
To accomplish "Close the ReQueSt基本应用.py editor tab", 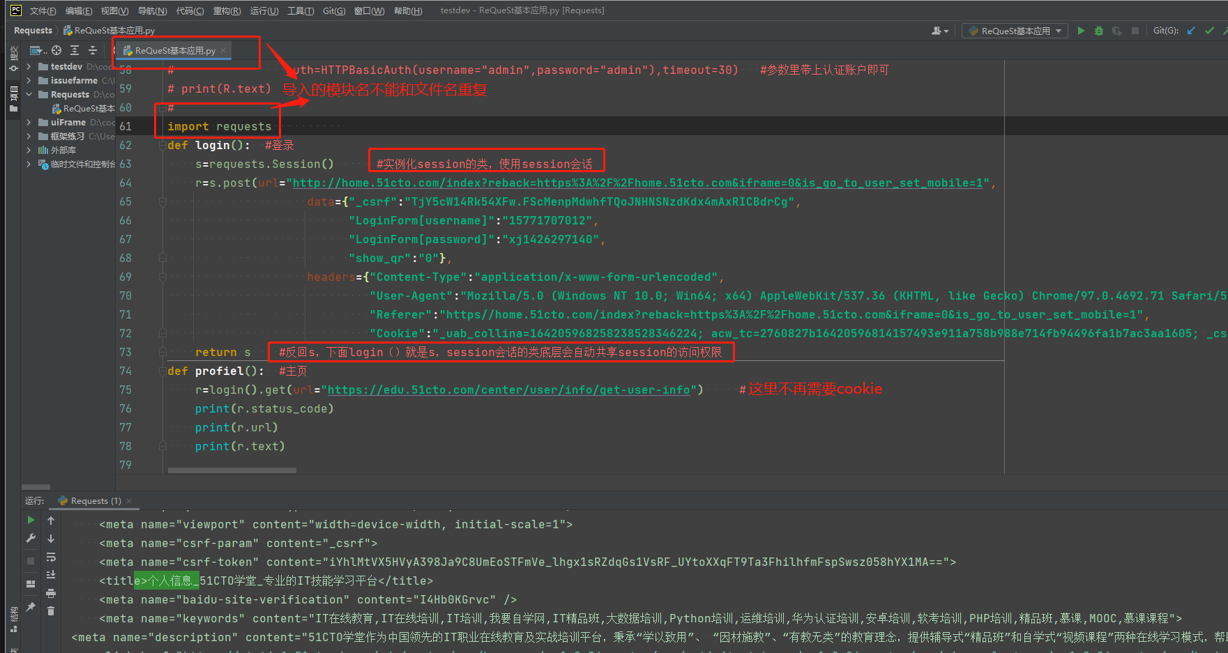I will (x=223, y=50).
